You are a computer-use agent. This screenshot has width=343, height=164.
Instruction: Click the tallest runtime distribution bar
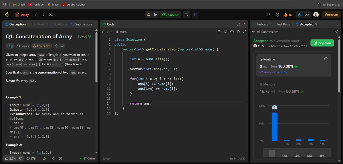[275, 127]
